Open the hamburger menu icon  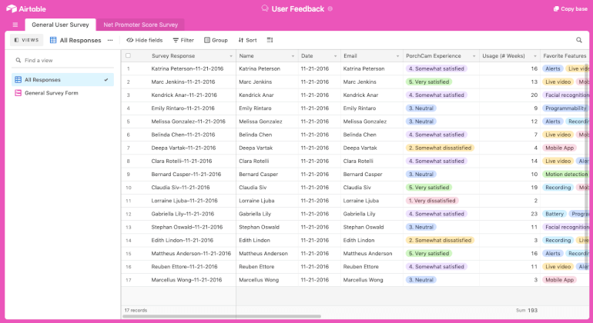(15, 25)
